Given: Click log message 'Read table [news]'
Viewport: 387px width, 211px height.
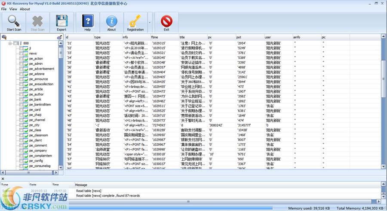Looking at the screenshot, I should (89, 191).
